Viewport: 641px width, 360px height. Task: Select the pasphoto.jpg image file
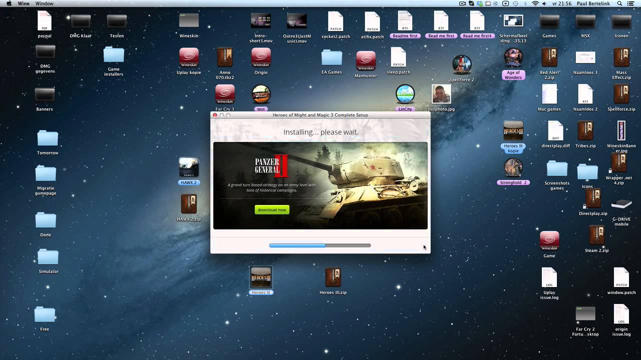point(441,94)
